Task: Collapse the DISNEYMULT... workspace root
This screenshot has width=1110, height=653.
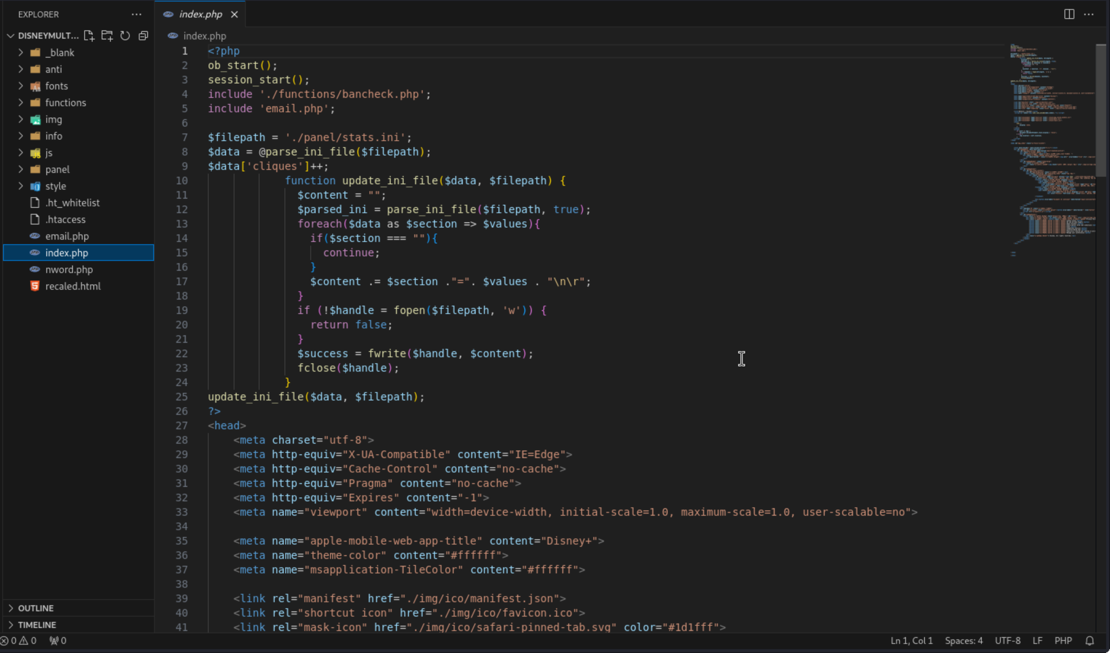Action: (11, 36)
